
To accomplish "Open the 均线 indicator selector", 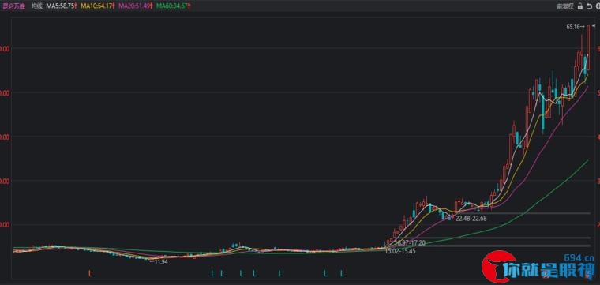I will pyautogui.click(x=37, y=6).
